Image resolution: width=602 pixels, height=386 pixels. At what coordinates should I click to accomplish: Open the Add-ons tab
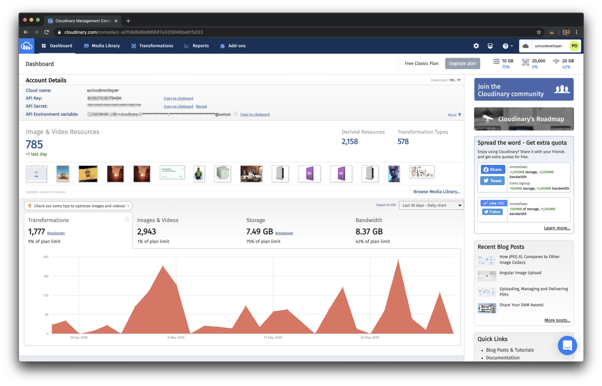click(233, 46)
